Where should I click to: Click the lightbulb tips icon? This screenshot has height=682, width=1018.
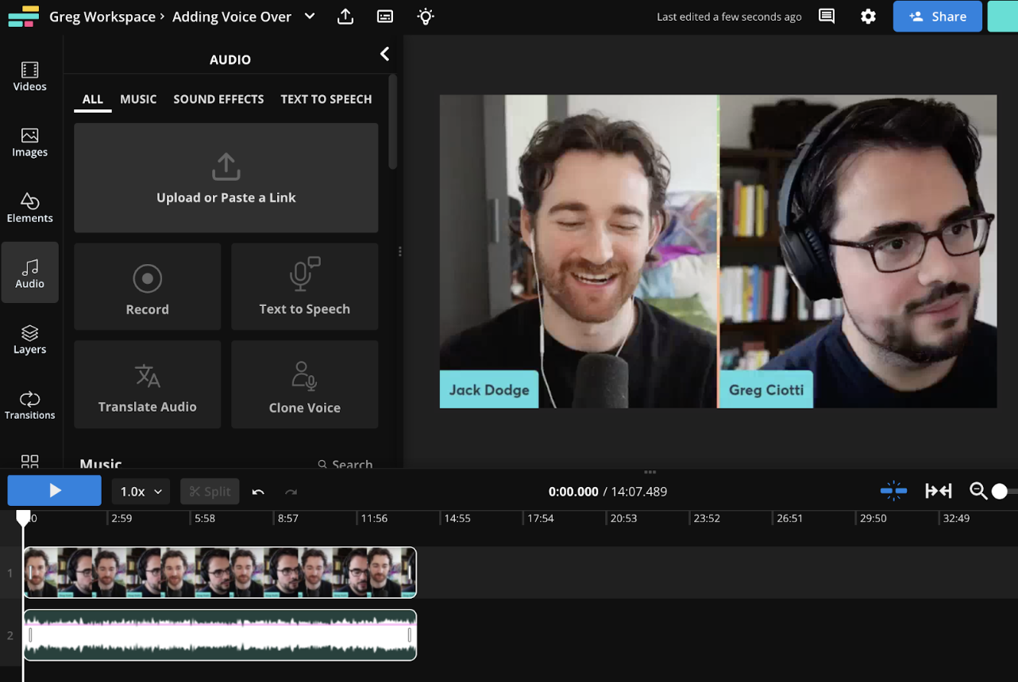[x=426, y=16]
